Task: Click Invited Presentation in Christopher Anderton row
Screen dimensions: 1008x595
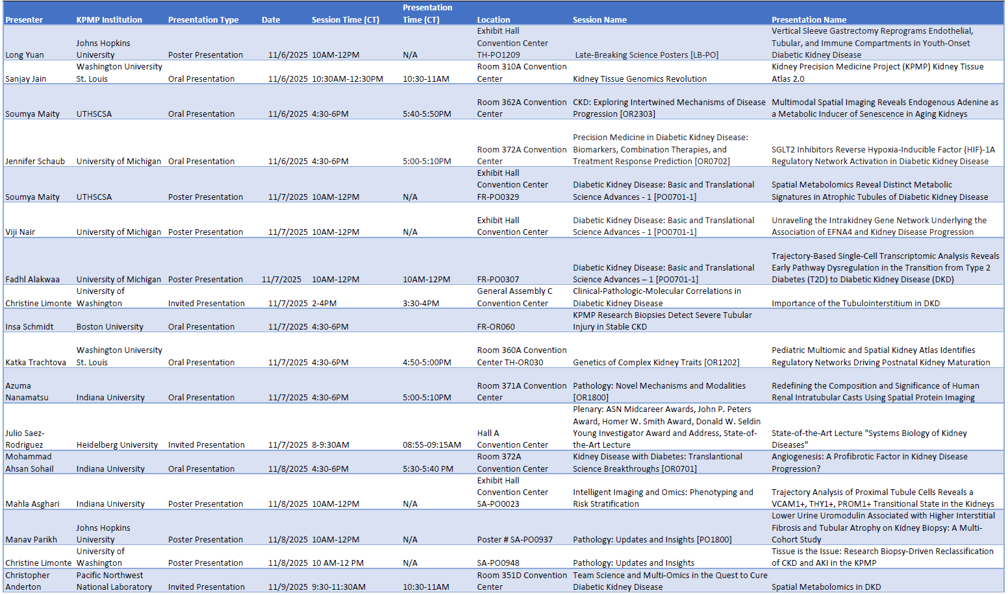Action: tap(206, 587)
